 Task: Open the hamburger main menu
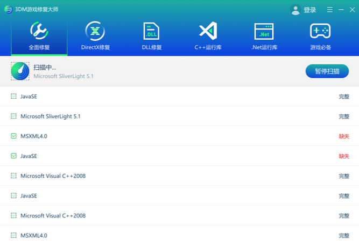[x=329, y=10]
